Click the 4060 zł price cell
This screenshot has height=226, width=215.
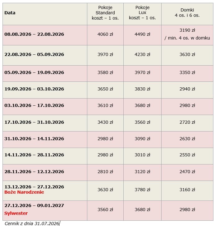point(105,34)
